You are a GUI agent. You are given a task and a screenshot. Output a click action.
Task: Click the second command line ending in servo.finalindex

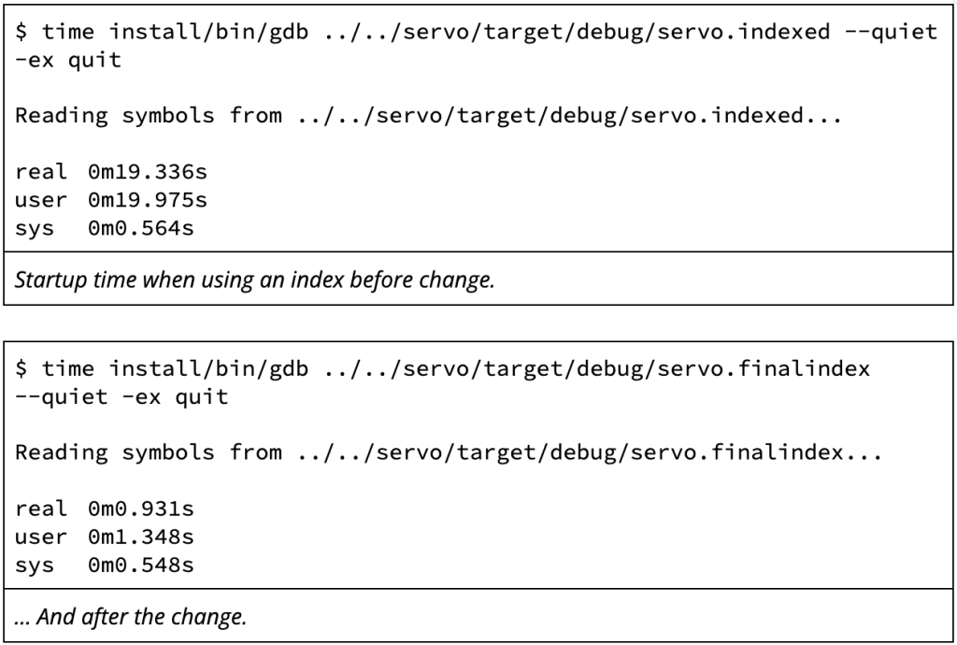[x=442, y=368]
